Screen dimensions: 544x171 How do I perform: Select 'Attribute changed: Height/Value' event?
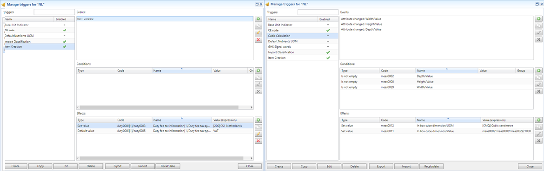coord(361,24)
